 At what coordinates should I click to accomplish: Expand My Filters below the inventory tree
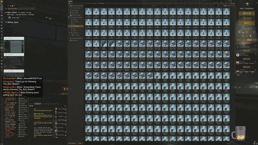point(69,143)
